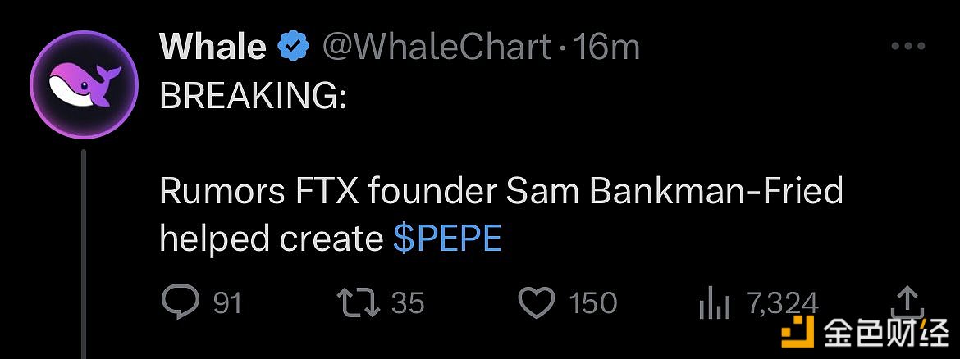Click the Whale display name
Screen dimensions: 960x359
coord(213,47)
